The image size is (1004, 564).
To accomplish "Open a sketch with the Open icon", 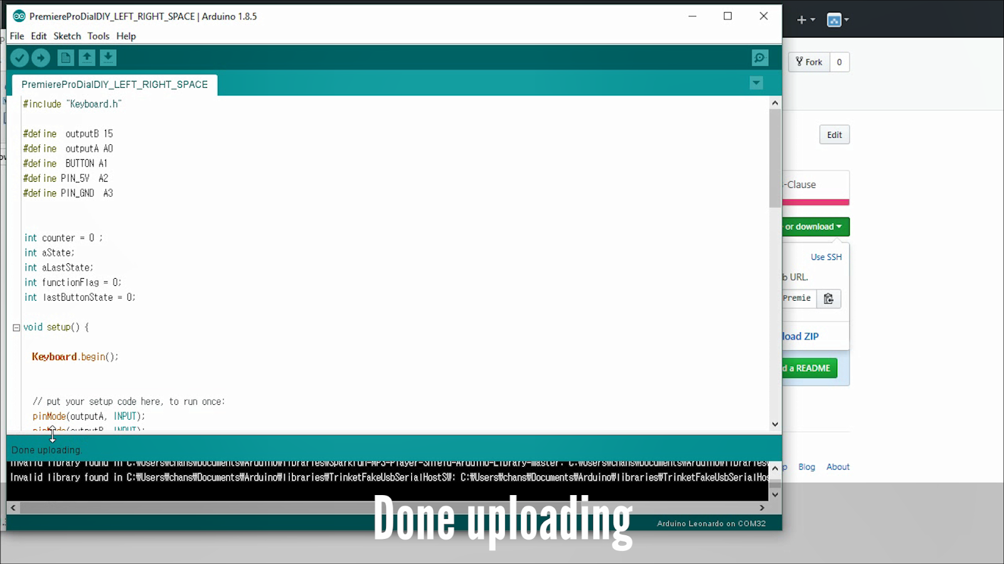I will 87,58.
